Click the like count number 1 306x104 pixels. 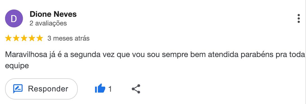click(x=110, y=89)
